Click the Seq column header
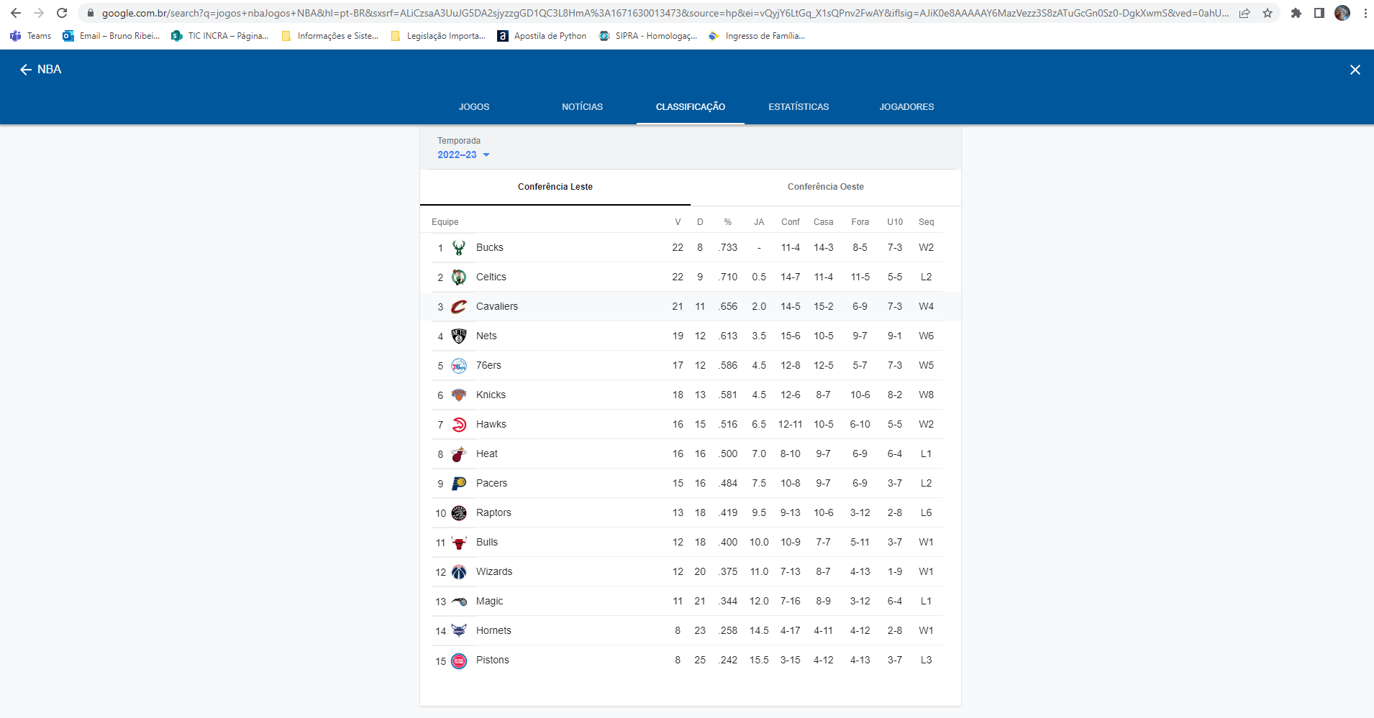 click(x=927, y=222)
